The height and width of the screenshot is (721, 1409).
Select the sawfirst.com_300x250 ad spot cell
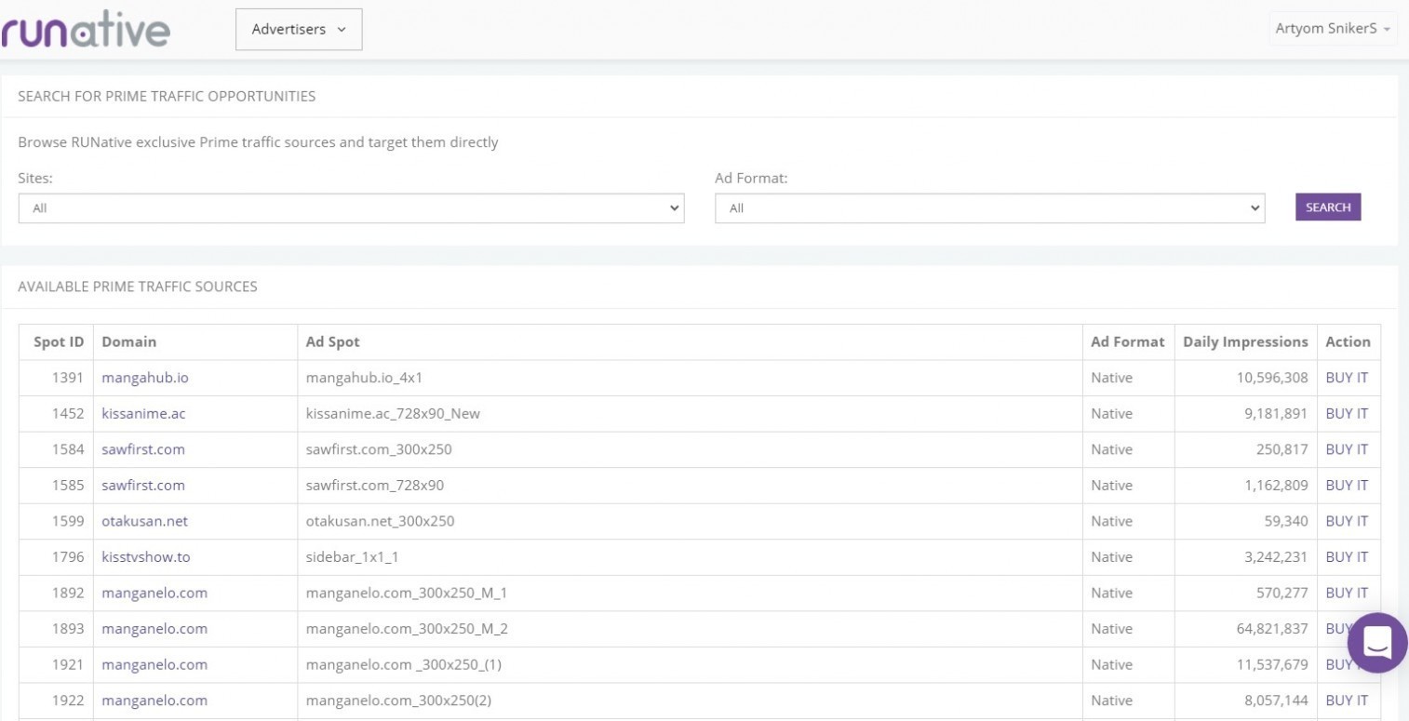click(x=690, y=449)
